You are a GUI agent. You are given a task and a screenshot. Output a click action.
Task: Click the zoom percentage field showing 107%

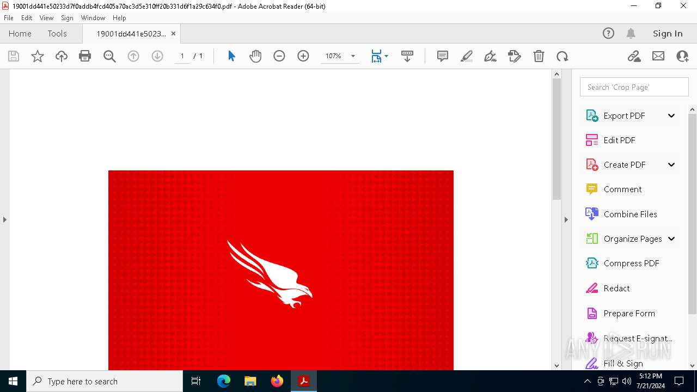[x=333, y=56]
